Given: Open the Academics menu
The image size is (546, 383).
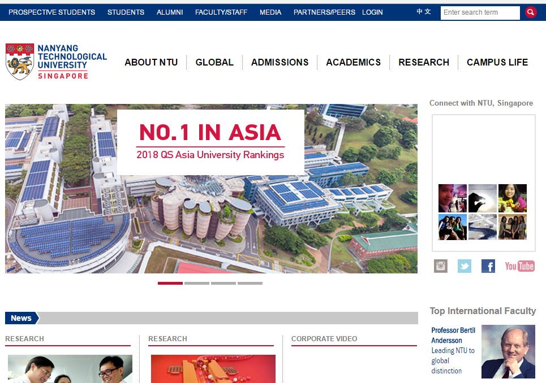Looking at the screenshot, I should point(354,62).
